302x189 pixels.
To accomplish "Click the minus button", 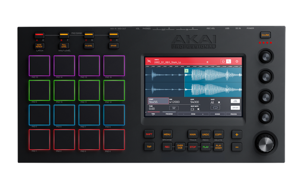I will pyautogui.click(x=237, y=147).
